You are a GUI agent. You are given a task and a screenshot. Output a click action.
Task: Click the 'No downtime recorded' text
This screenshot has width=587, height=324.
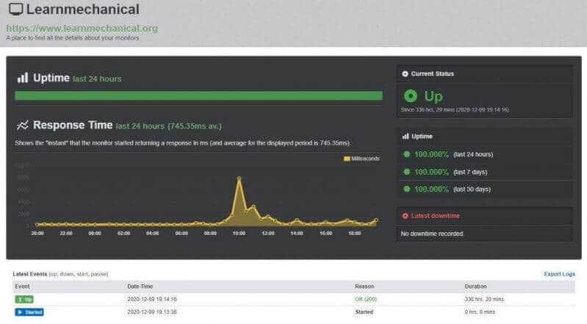point(432,234)
